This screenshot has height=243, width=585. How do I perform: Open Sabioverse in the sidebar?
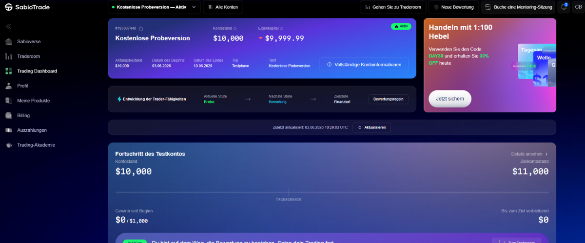coord(29,41)
